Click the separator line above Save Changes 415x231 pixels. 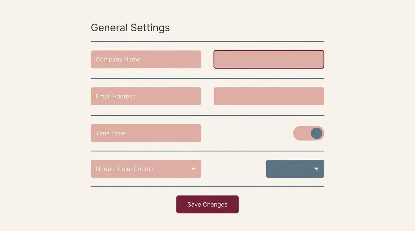(207, 187)
